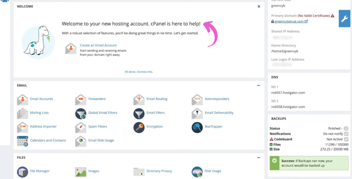
Task: Open the Directory Privacy link
Action: pyautogui.click(x=159, y=171)
